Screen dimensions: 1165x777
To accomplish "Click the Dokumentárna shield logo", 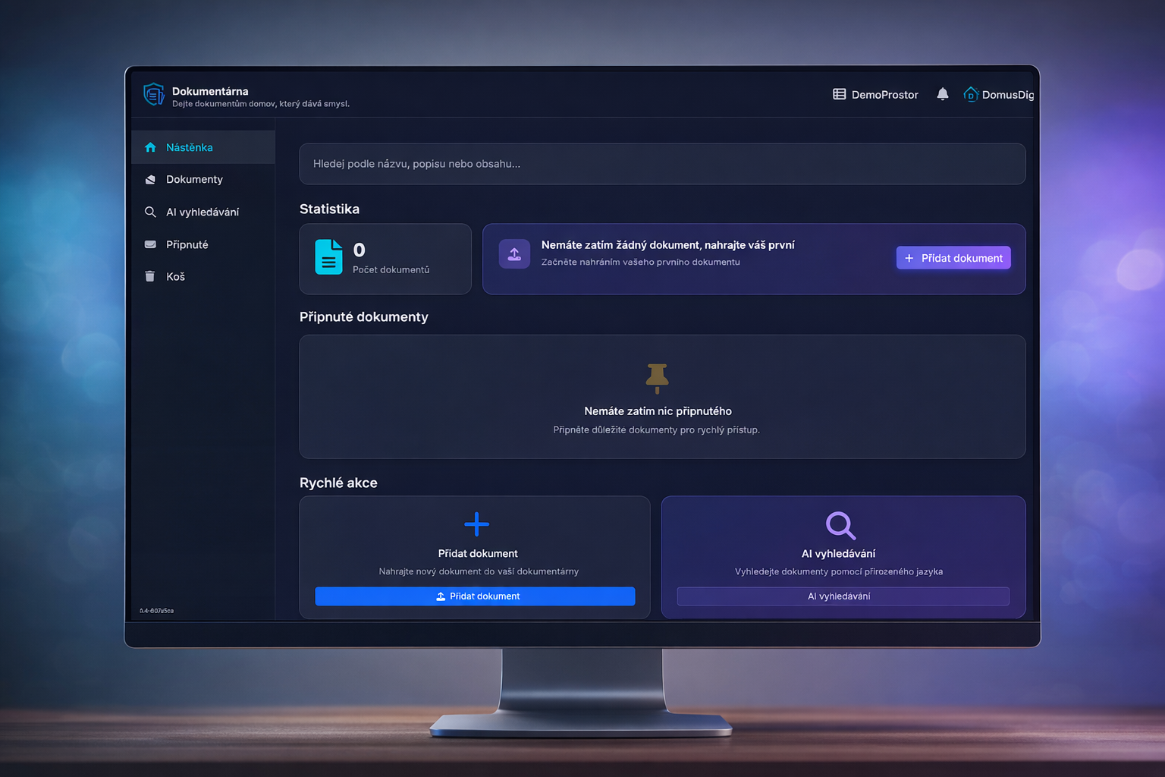I will pos(154,94).
